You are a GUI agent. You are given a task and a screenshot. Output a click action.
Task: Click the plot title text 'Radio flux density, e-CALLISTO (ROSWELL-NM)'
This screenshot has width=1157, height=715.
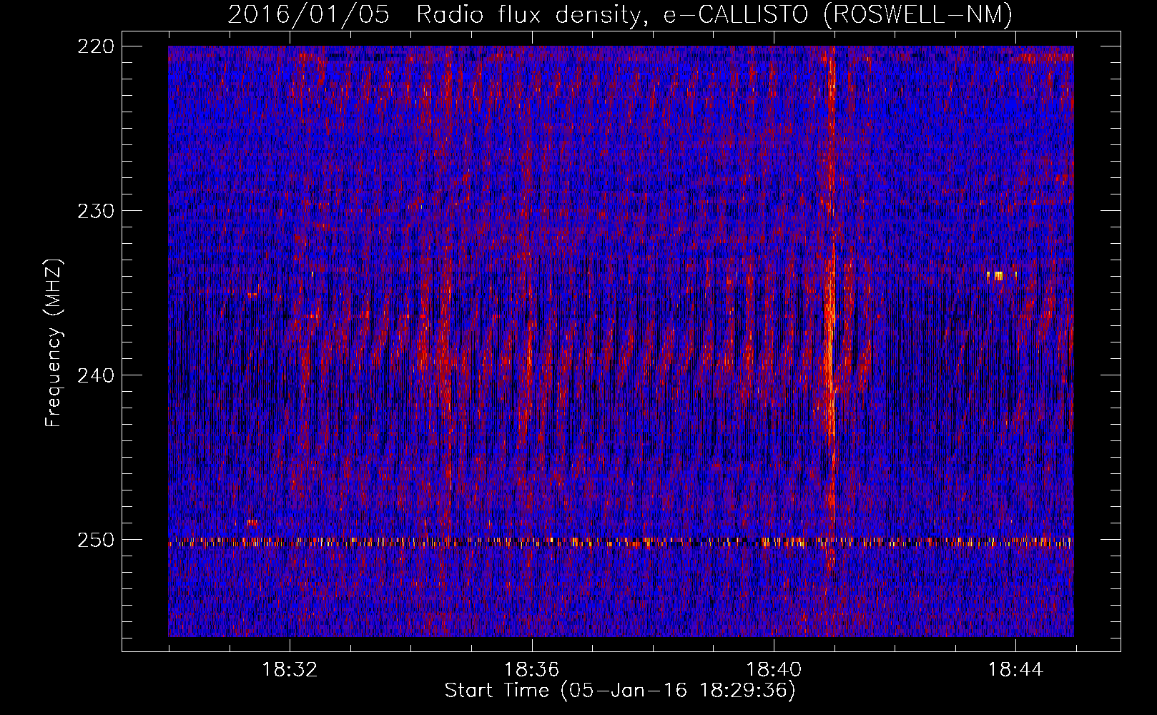714,14
